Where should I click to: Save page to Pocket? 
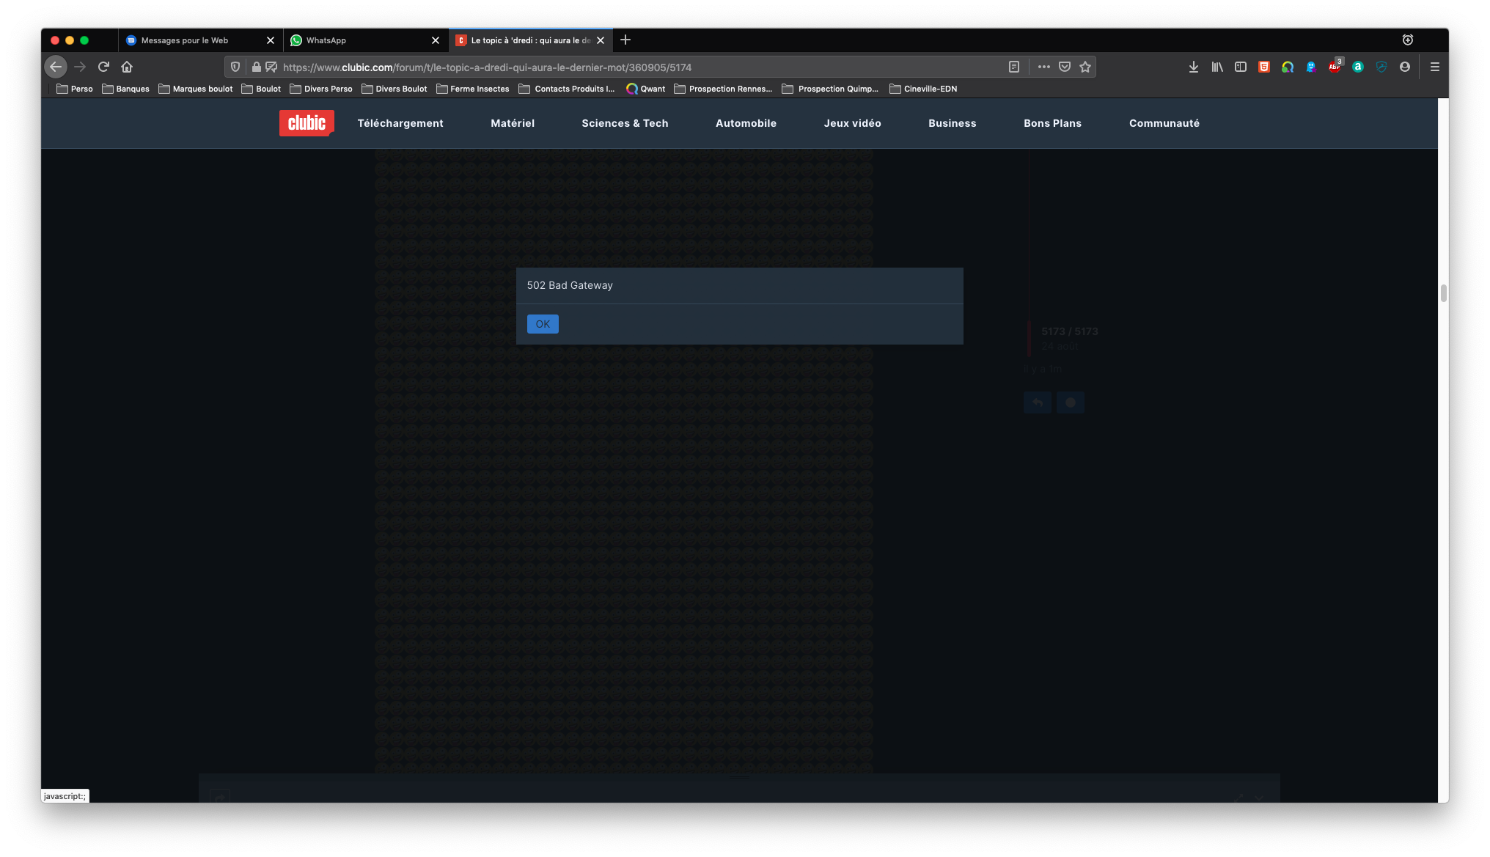(1065, 67)
